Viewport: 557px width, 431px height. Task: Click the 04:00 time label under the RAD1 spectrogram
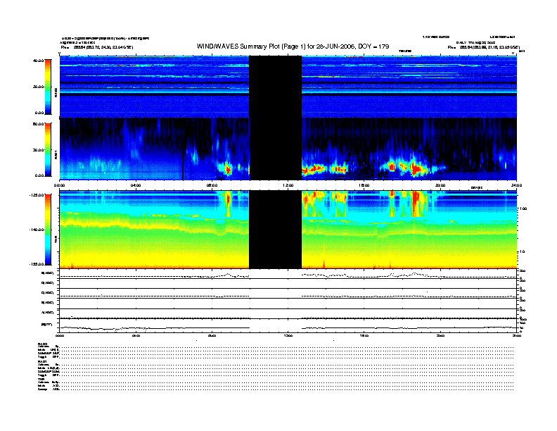point(136,185)
